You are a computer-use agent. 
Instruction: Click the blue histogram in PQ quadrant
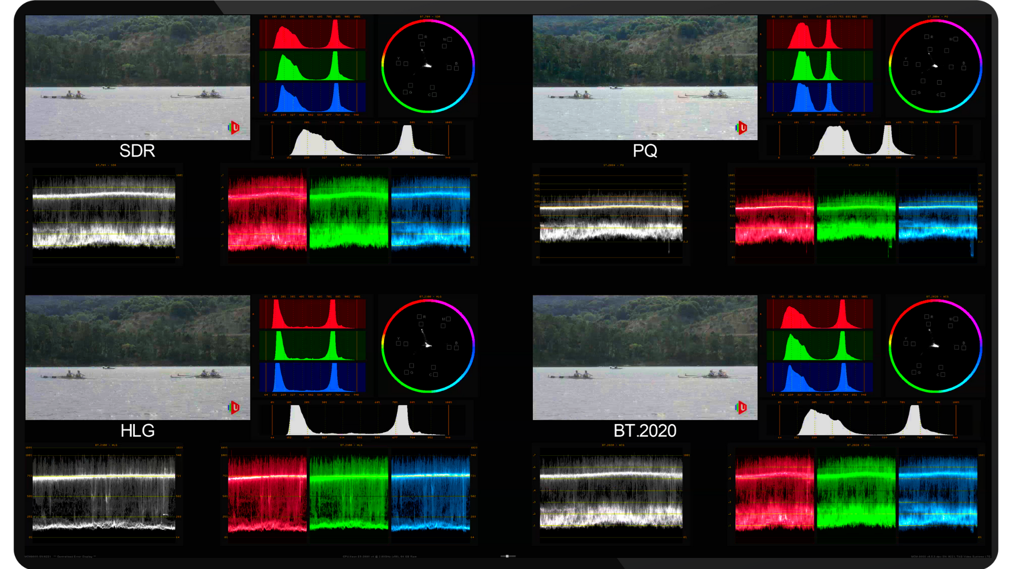820,97
